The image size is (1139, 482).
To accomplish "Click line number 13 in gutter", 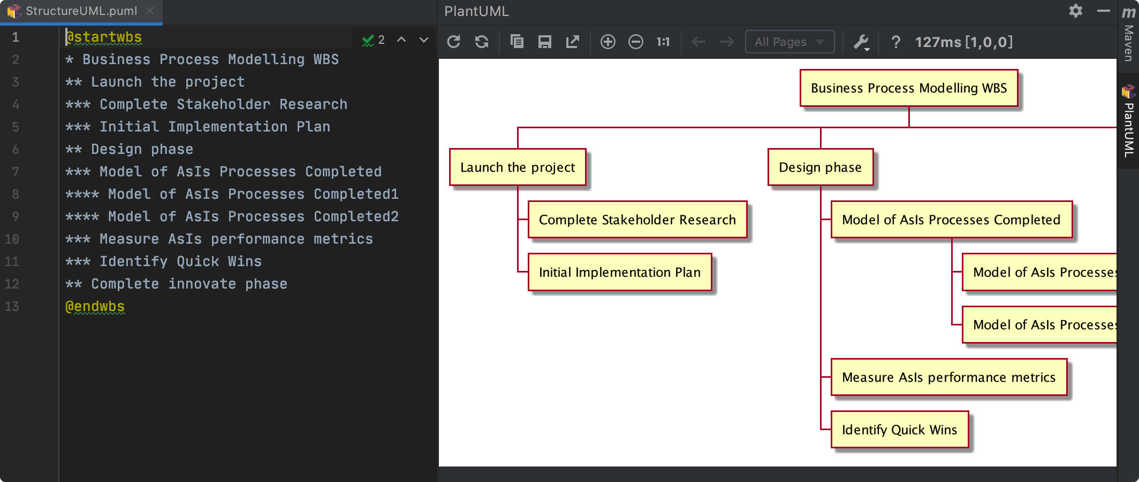I will pyautogui.click(x=12, y=306).
